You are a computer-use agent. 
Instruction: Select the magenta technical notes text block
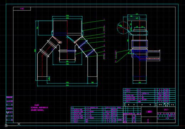click(39, 108)
